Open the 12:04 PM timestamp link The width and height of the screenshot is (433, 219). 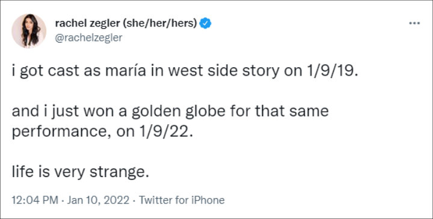35,200
